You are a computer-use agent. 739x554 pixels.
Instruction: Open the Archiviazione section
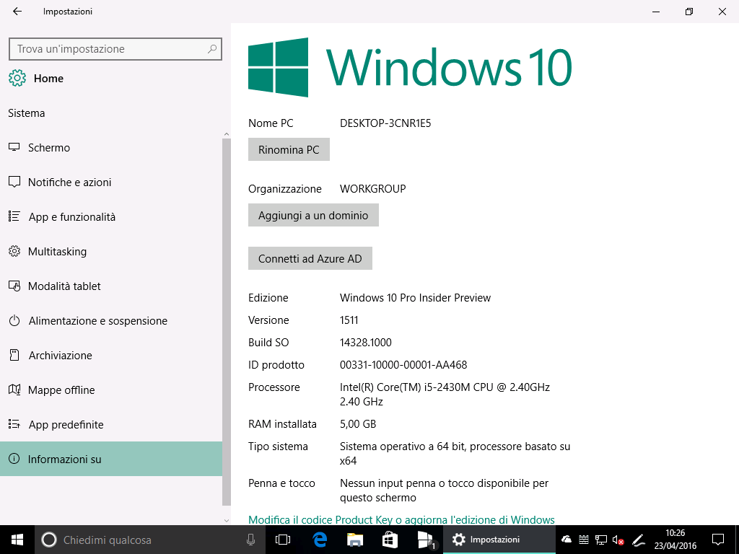(111, 355)
